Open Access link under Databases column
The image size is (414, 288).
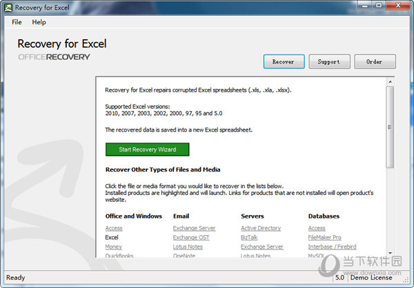pos(317,228)
